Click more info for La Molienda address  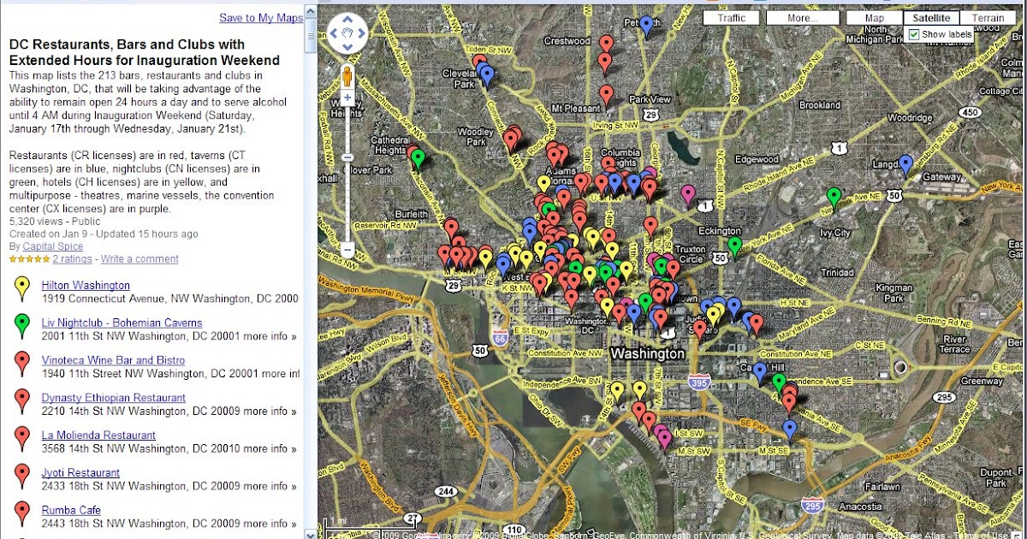click(x=270, y=449)
